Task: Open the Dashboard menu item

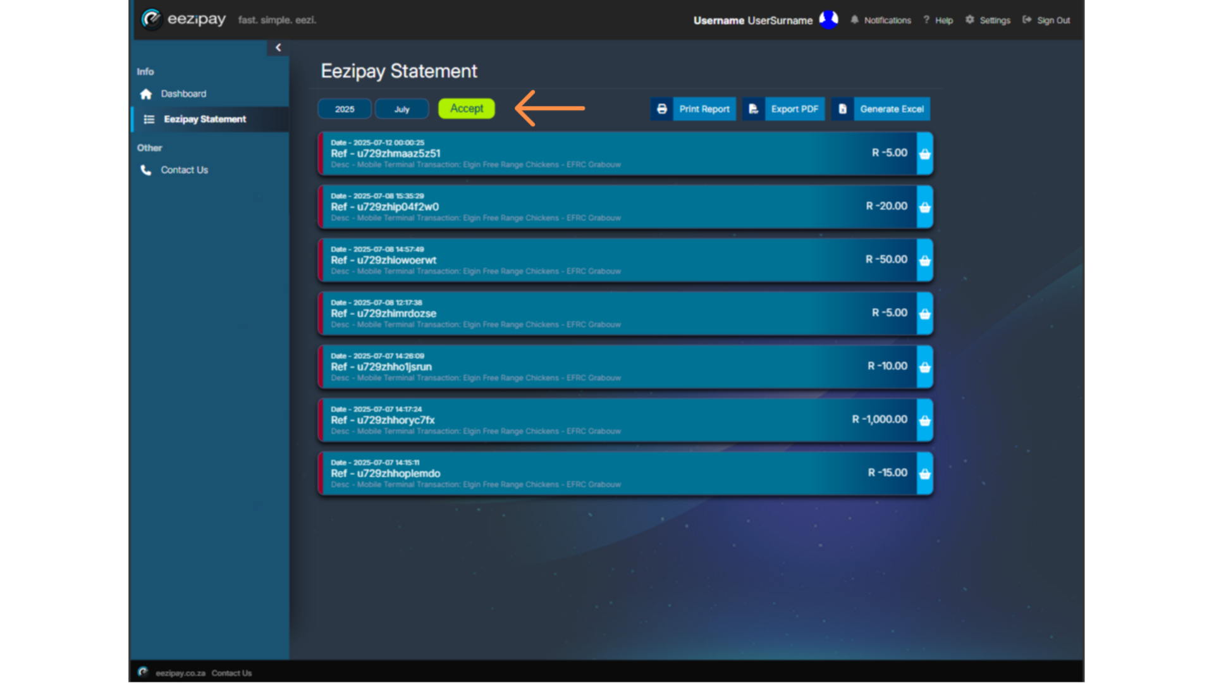Action: click(183, 94)
